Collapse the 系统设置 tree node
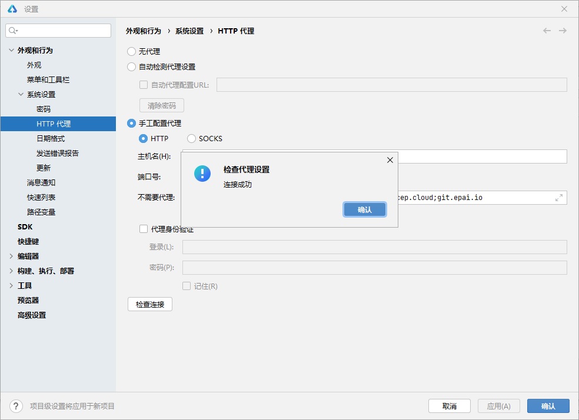The width and height of the screenshot is (579, 420). point(20,94)
